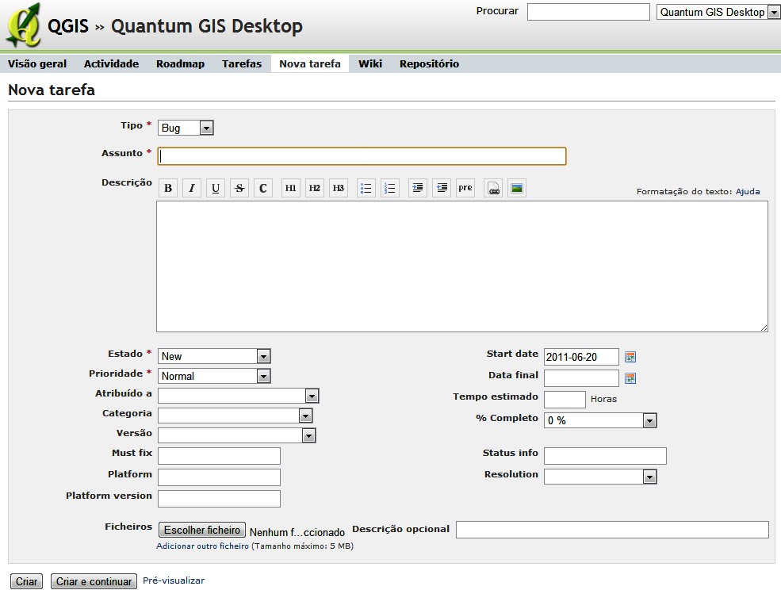
Task: Click the Descrição textarea resize handle
Action: click(x=764, y=328)
